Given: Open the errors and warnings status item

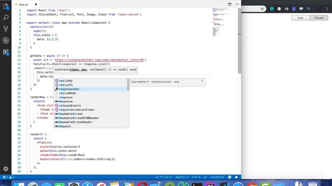Looking at the screenshot, I should [x=9, y=177].
